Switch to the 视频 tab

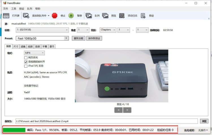click(x=30, y=47)
